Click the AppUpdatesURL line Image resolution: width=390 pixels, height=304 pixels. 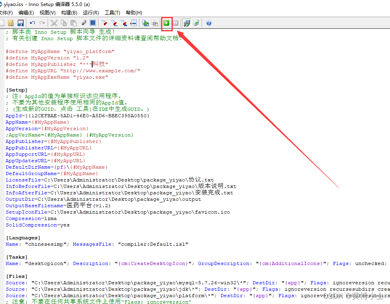[45, 161]
